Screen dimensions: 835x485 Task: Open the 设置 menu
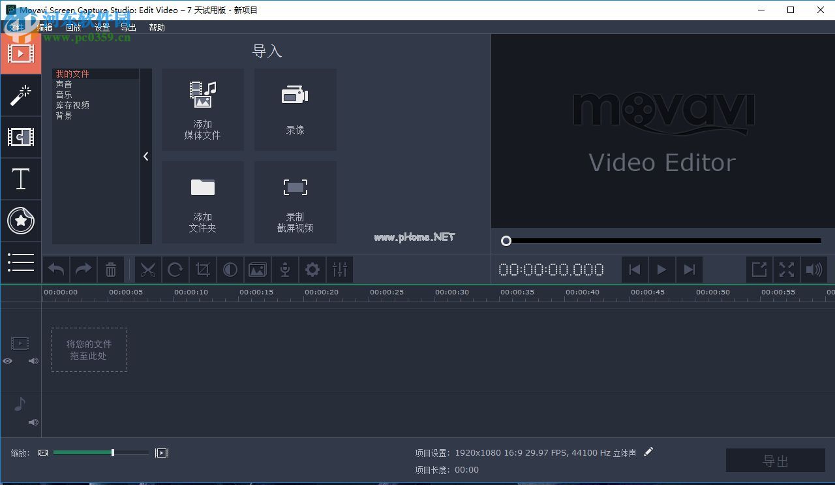point(102,27)
